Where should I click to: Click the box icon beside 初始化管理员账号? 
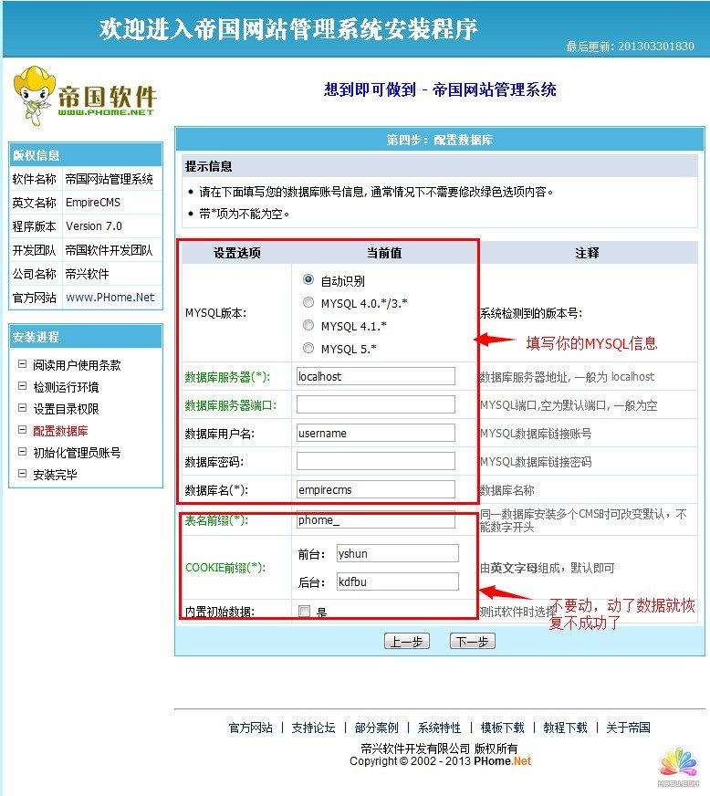point(22,452)
